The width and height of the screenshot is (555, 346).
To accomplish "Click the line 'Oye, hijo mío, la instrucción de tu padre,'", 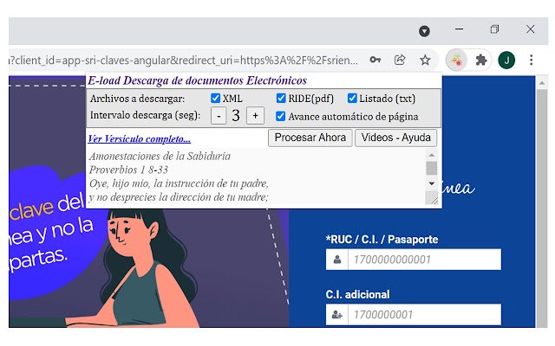I will point(179,183).
